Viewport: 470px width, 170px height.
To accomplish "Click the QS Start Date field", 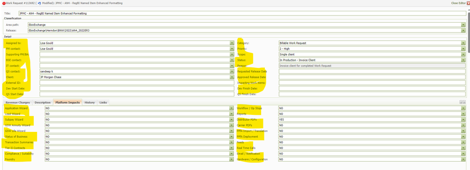I will [137, 94].
